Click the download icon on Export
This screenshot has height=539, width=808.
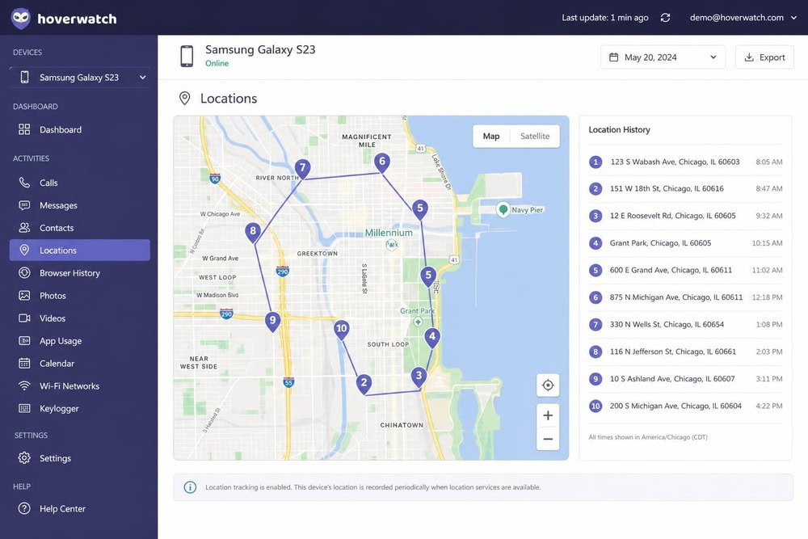click(x=749, y=57)
